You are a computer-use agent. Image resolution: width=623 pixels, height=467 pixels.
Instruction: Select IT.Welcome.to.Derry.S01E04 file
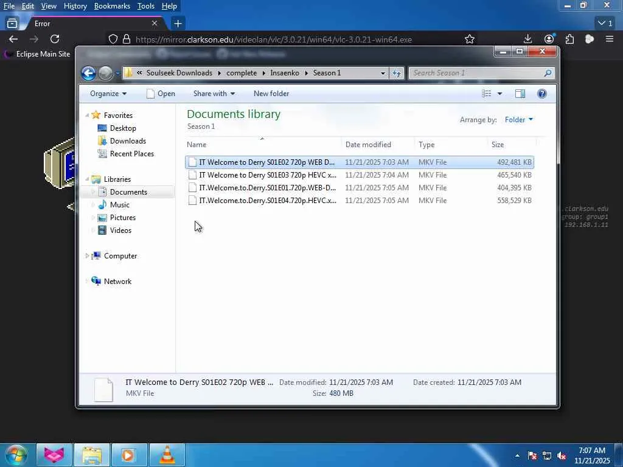359,200
